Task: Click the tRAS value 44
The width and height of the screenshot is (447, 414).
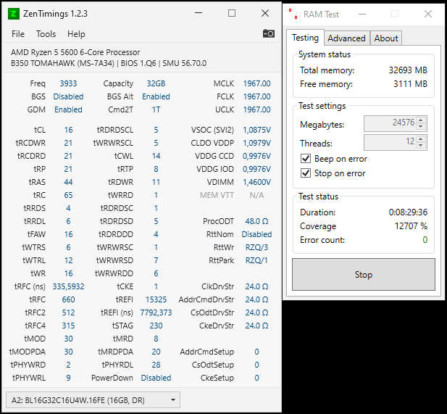Action: click(68, 182)
